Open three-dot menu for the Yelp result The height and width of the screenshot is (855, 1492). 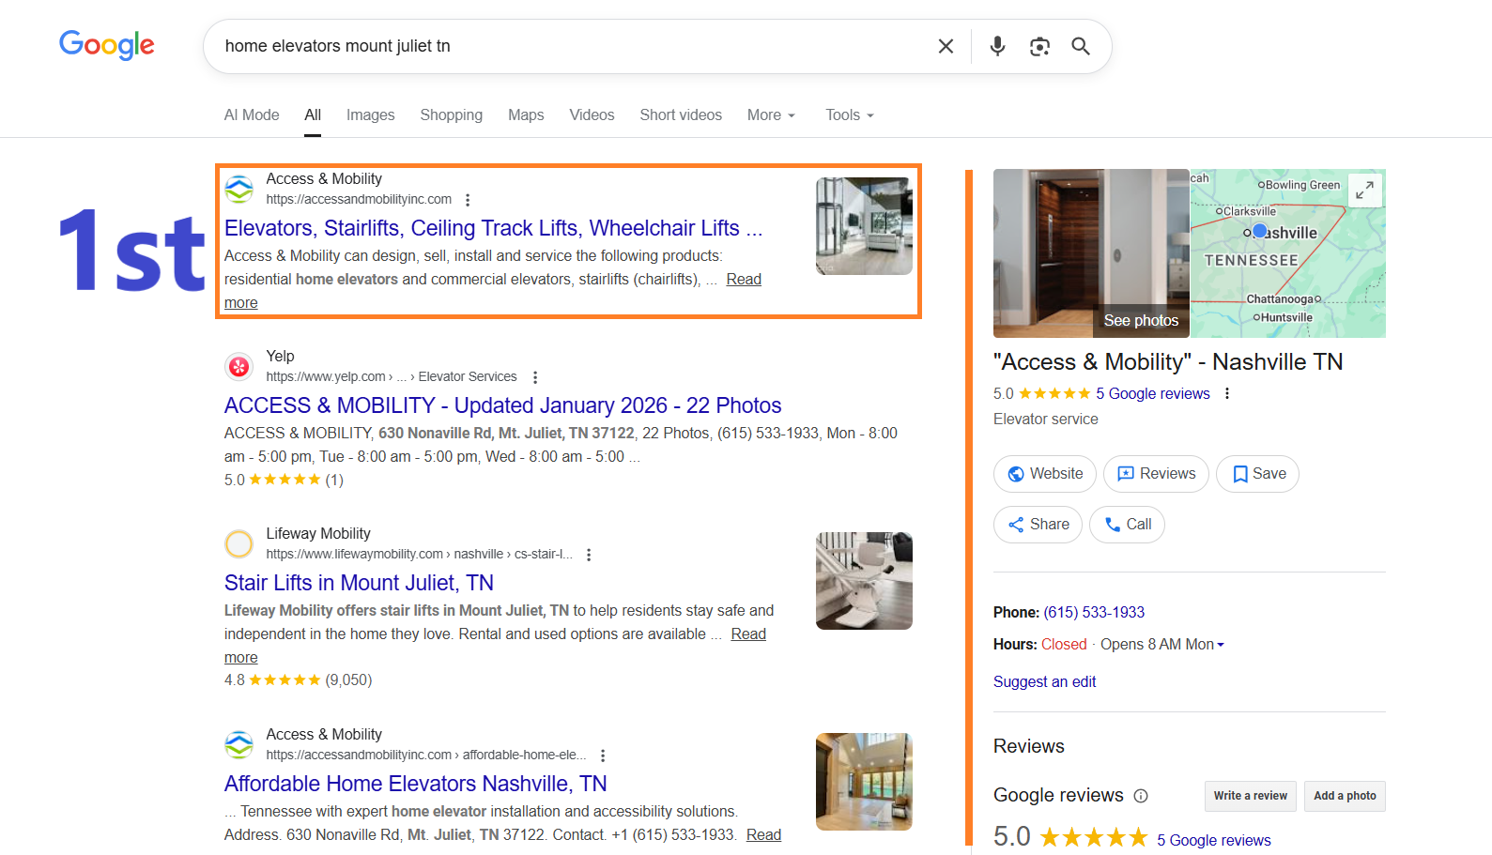[x=535, y=377]
